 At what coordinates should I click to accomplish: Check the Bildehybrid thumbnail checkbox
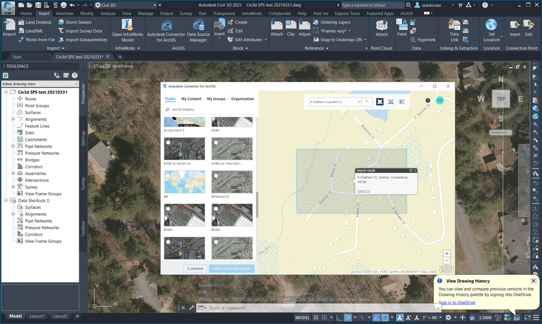[216, 176]
